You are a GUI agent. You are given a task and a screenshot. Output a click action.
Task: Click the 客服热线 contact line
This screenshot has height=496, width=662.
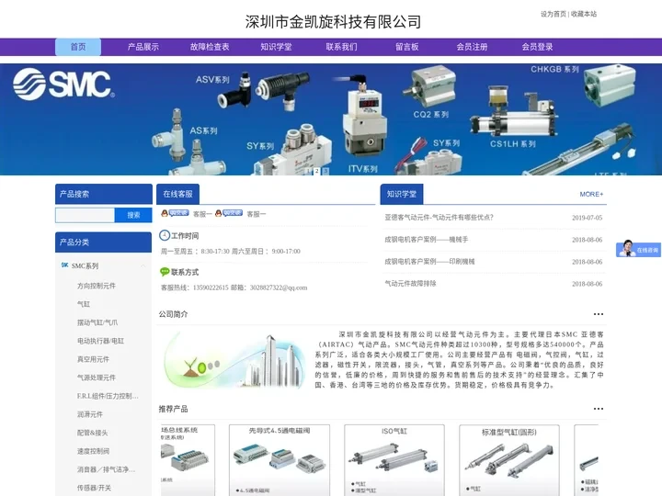pyautogui.click(x=234, y=287)
